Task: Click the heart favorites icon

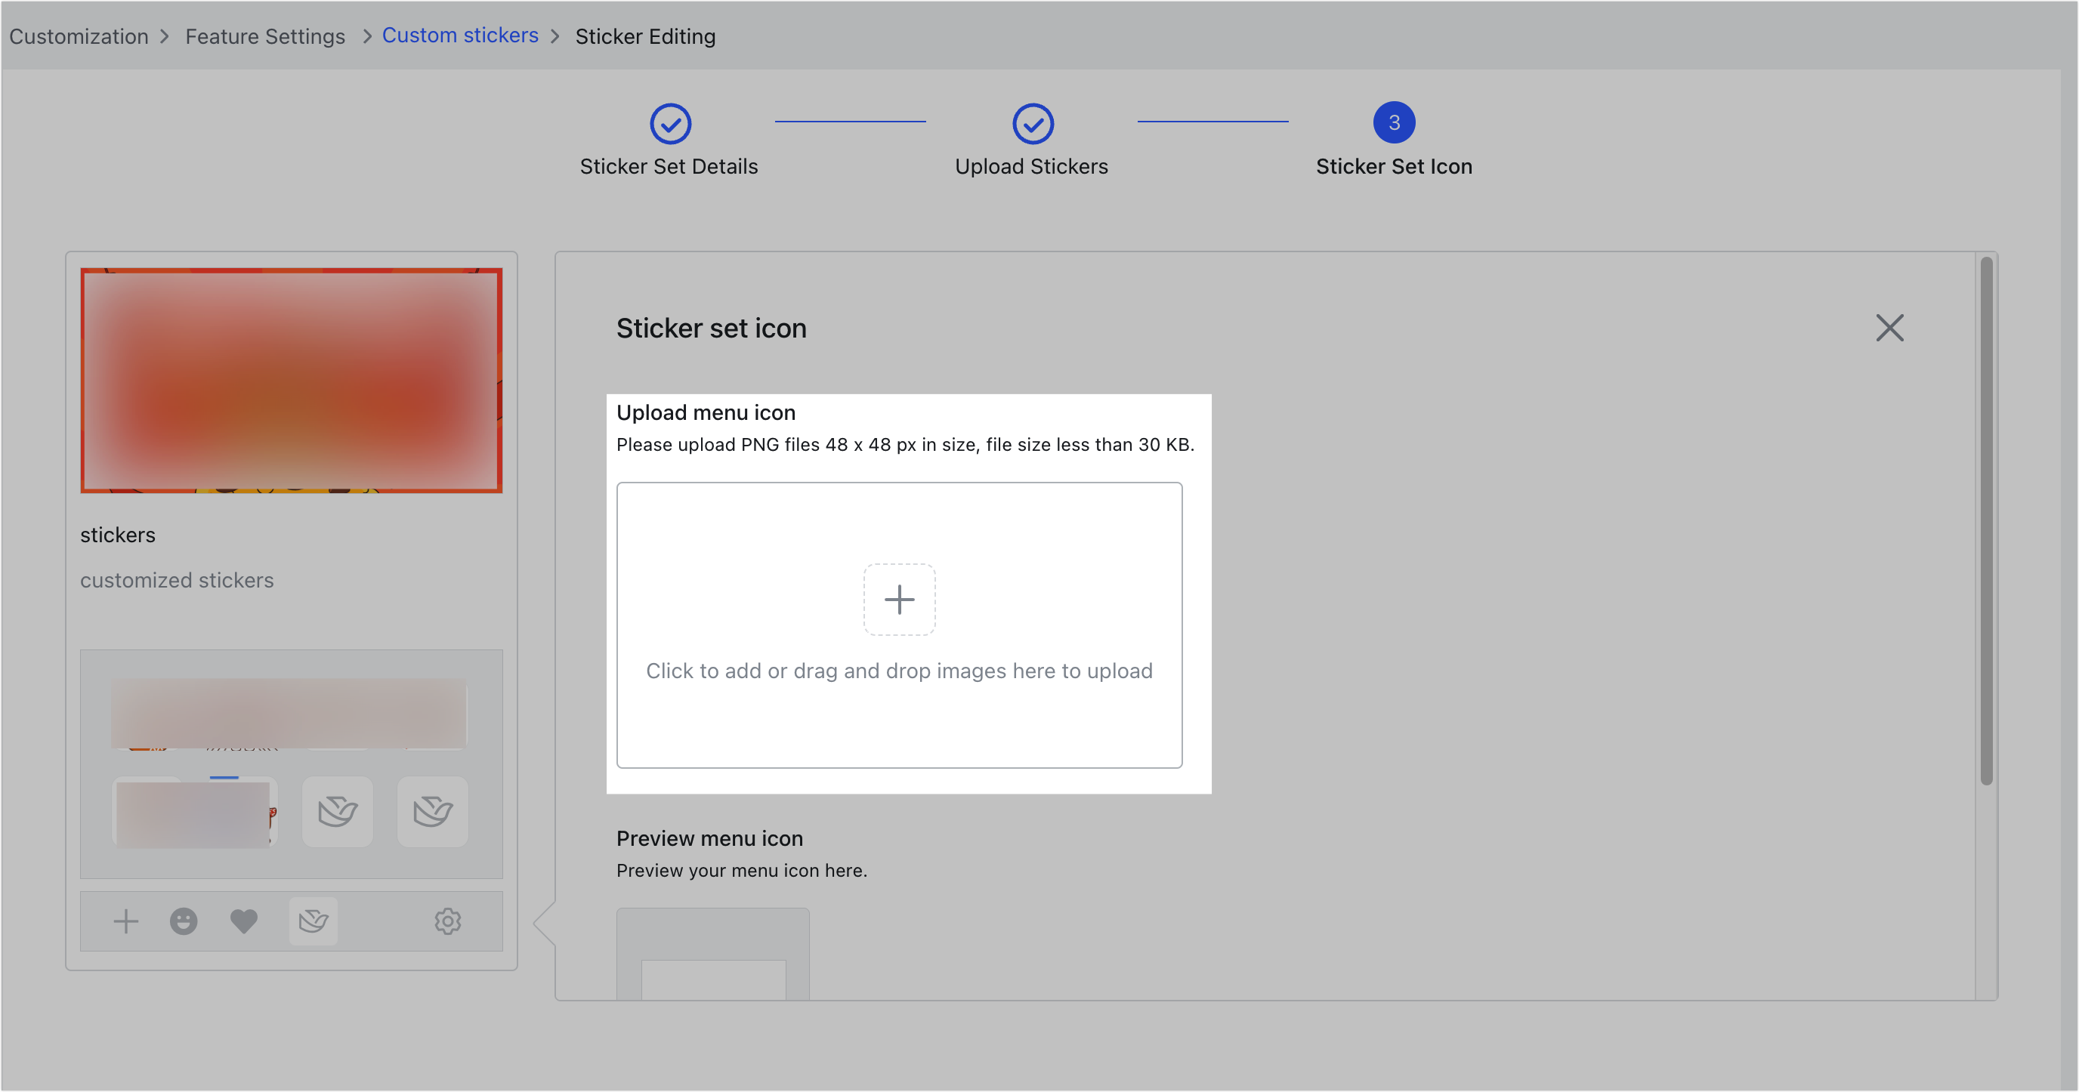Action: [244, 921]
